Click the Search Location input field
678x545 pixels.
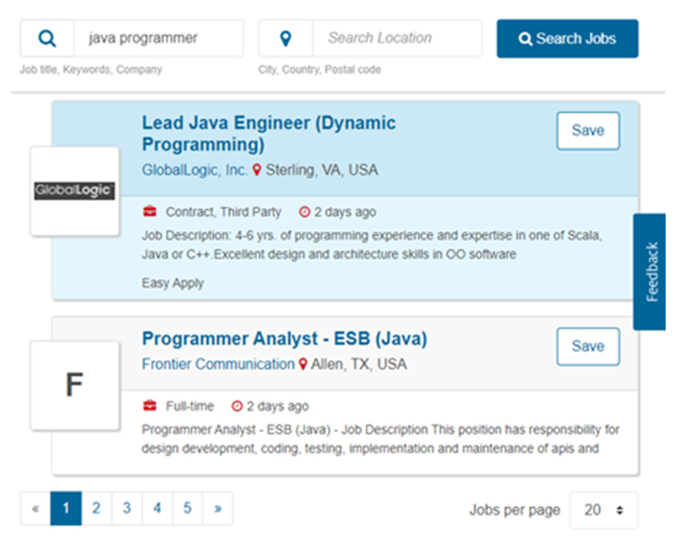click(397, 38)
